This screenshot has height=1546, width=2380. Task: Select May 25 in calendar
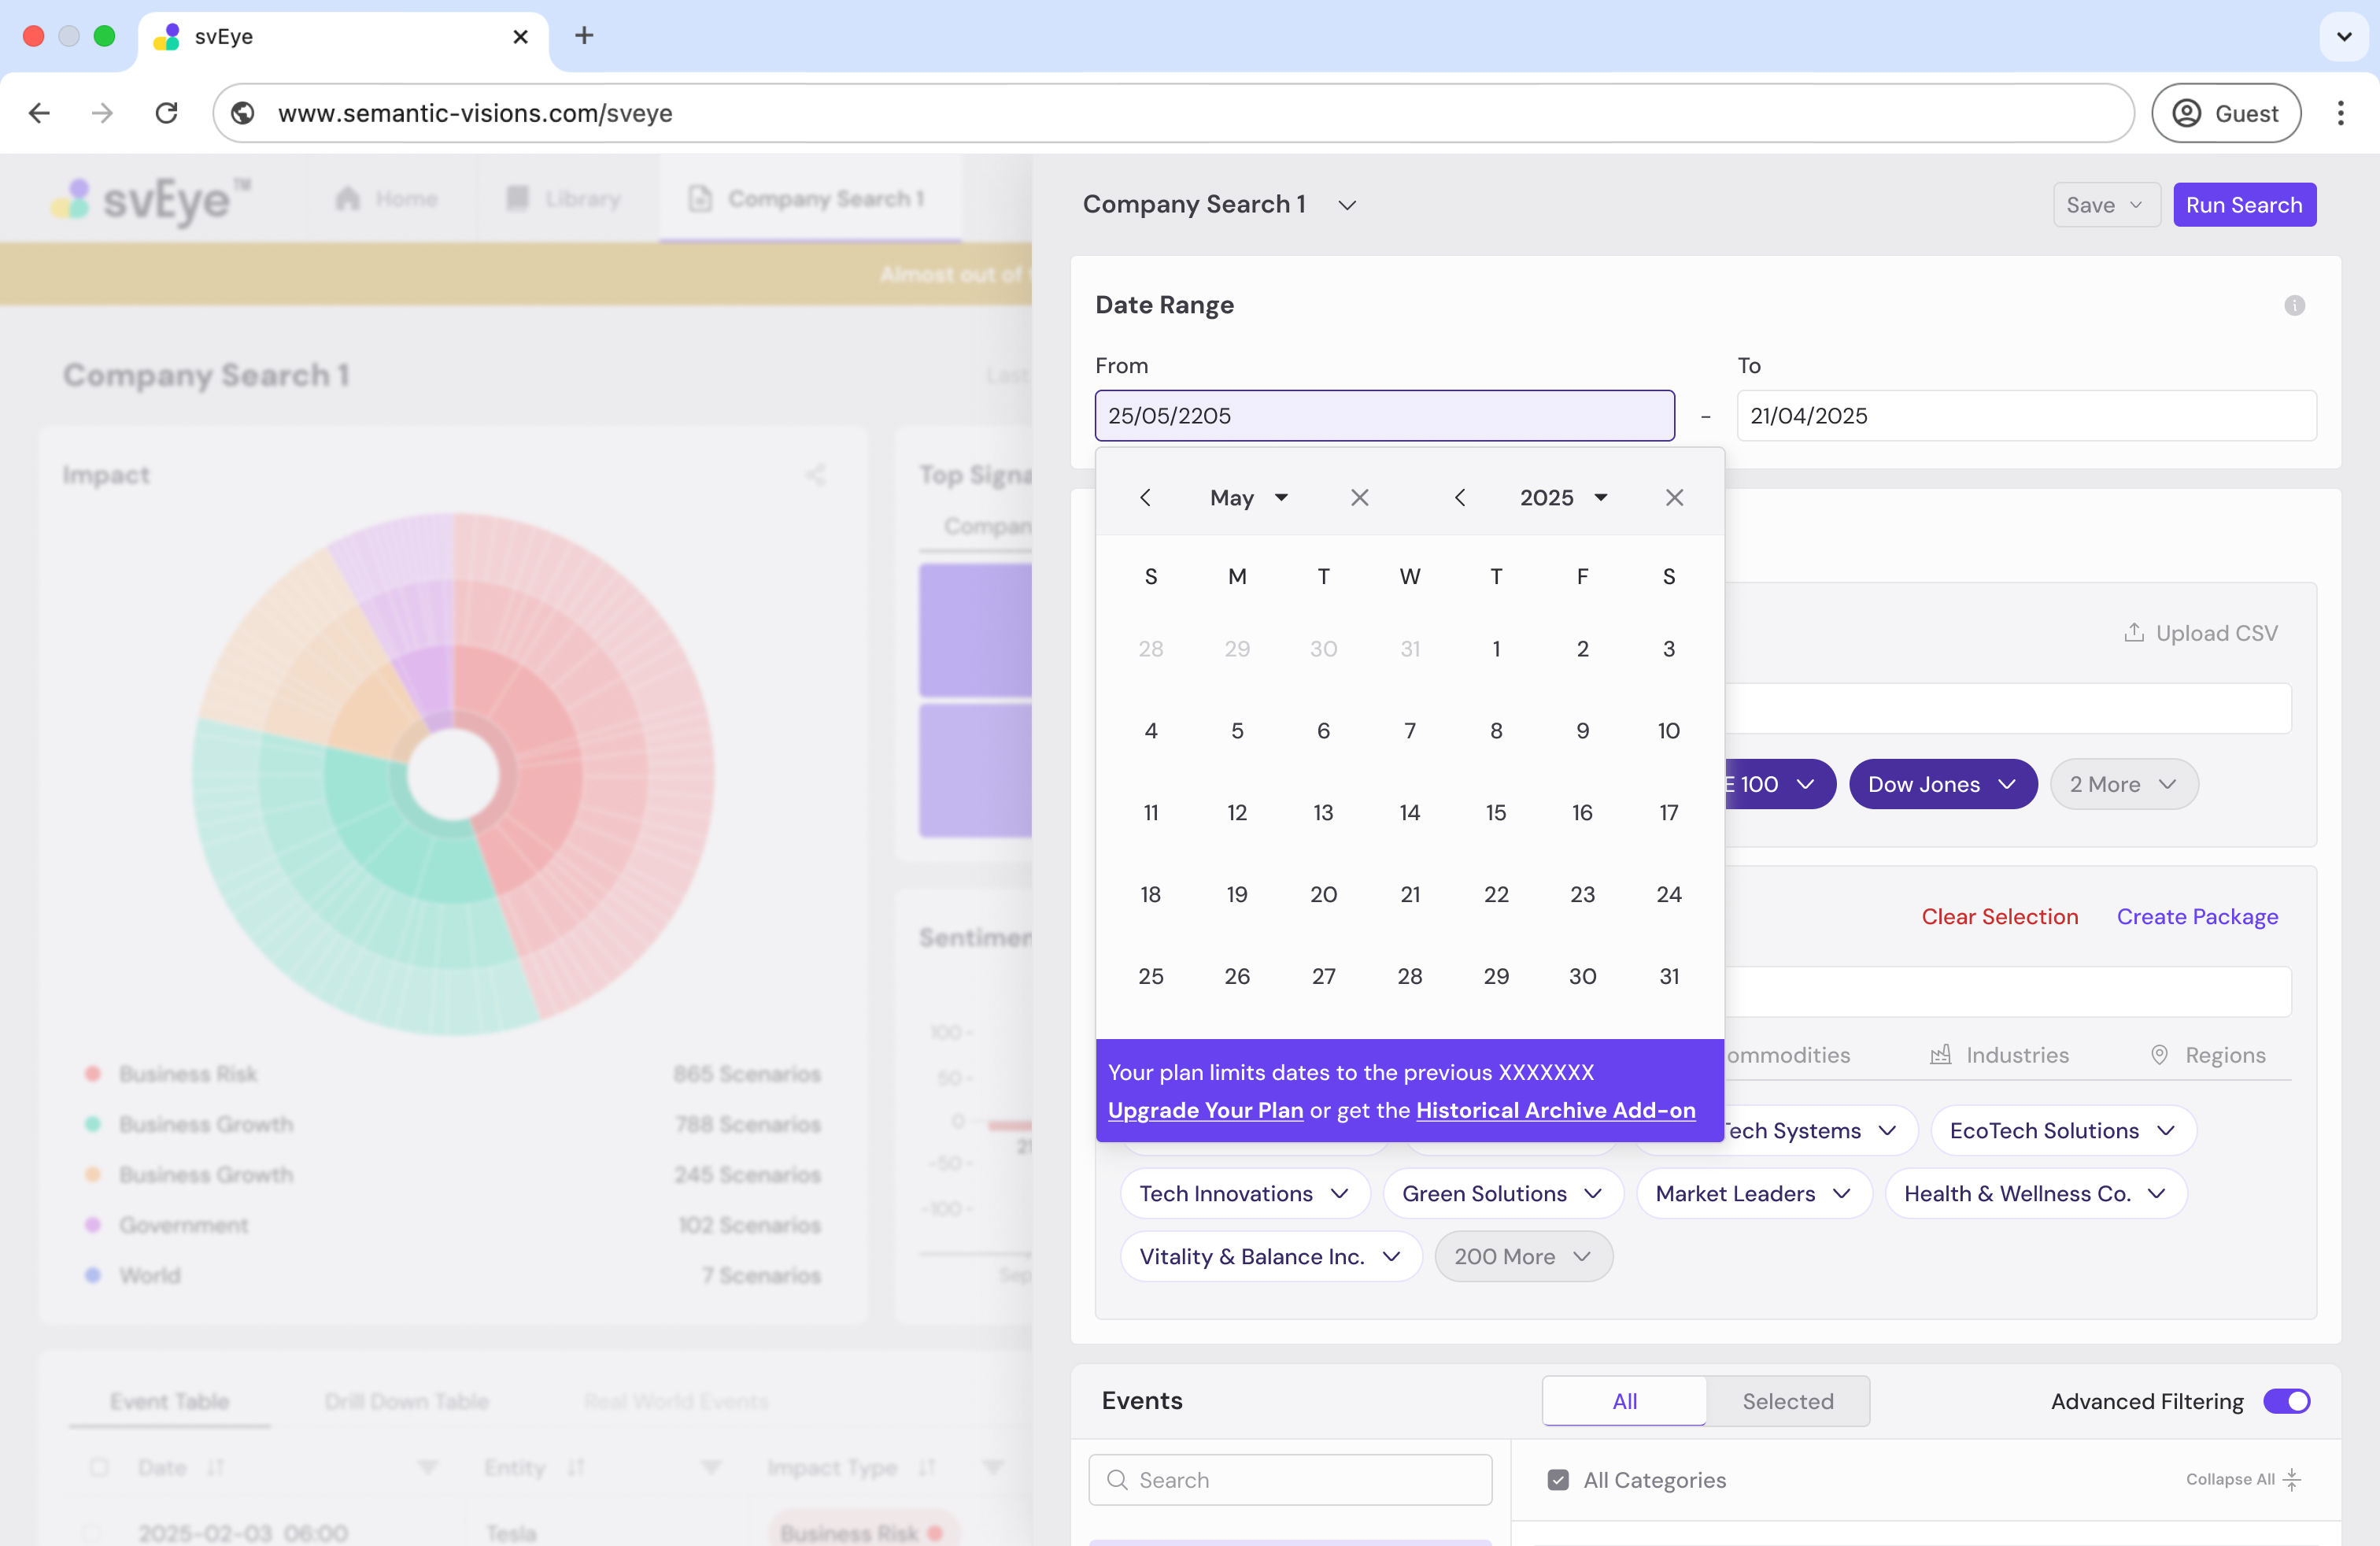click(x=1150, y=975)
